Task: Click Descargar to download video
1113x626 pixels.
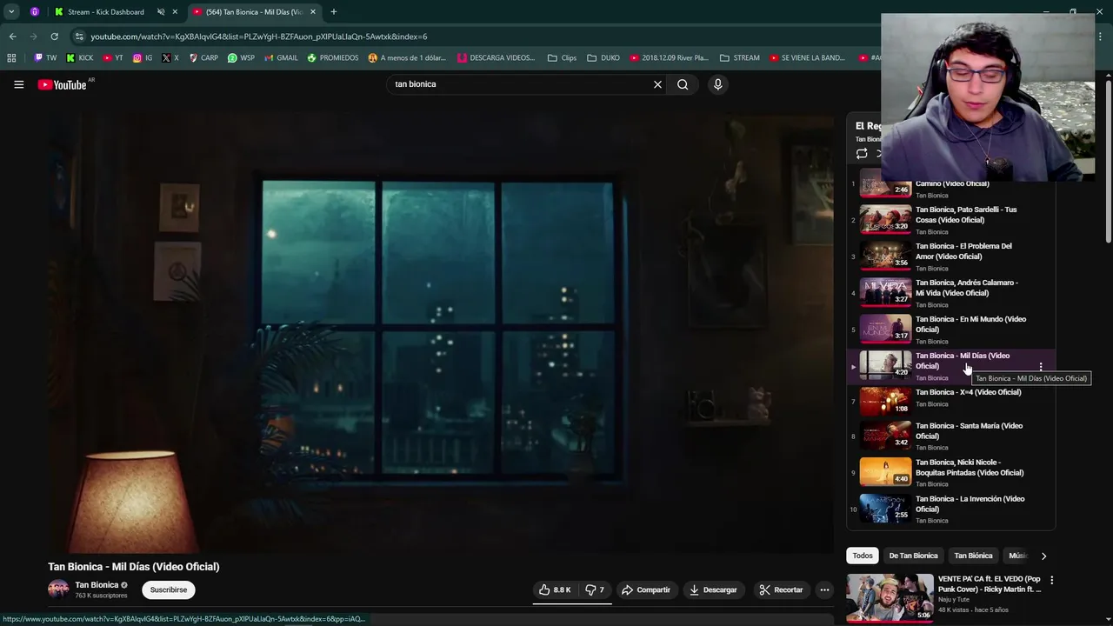Action: (713, 589)
